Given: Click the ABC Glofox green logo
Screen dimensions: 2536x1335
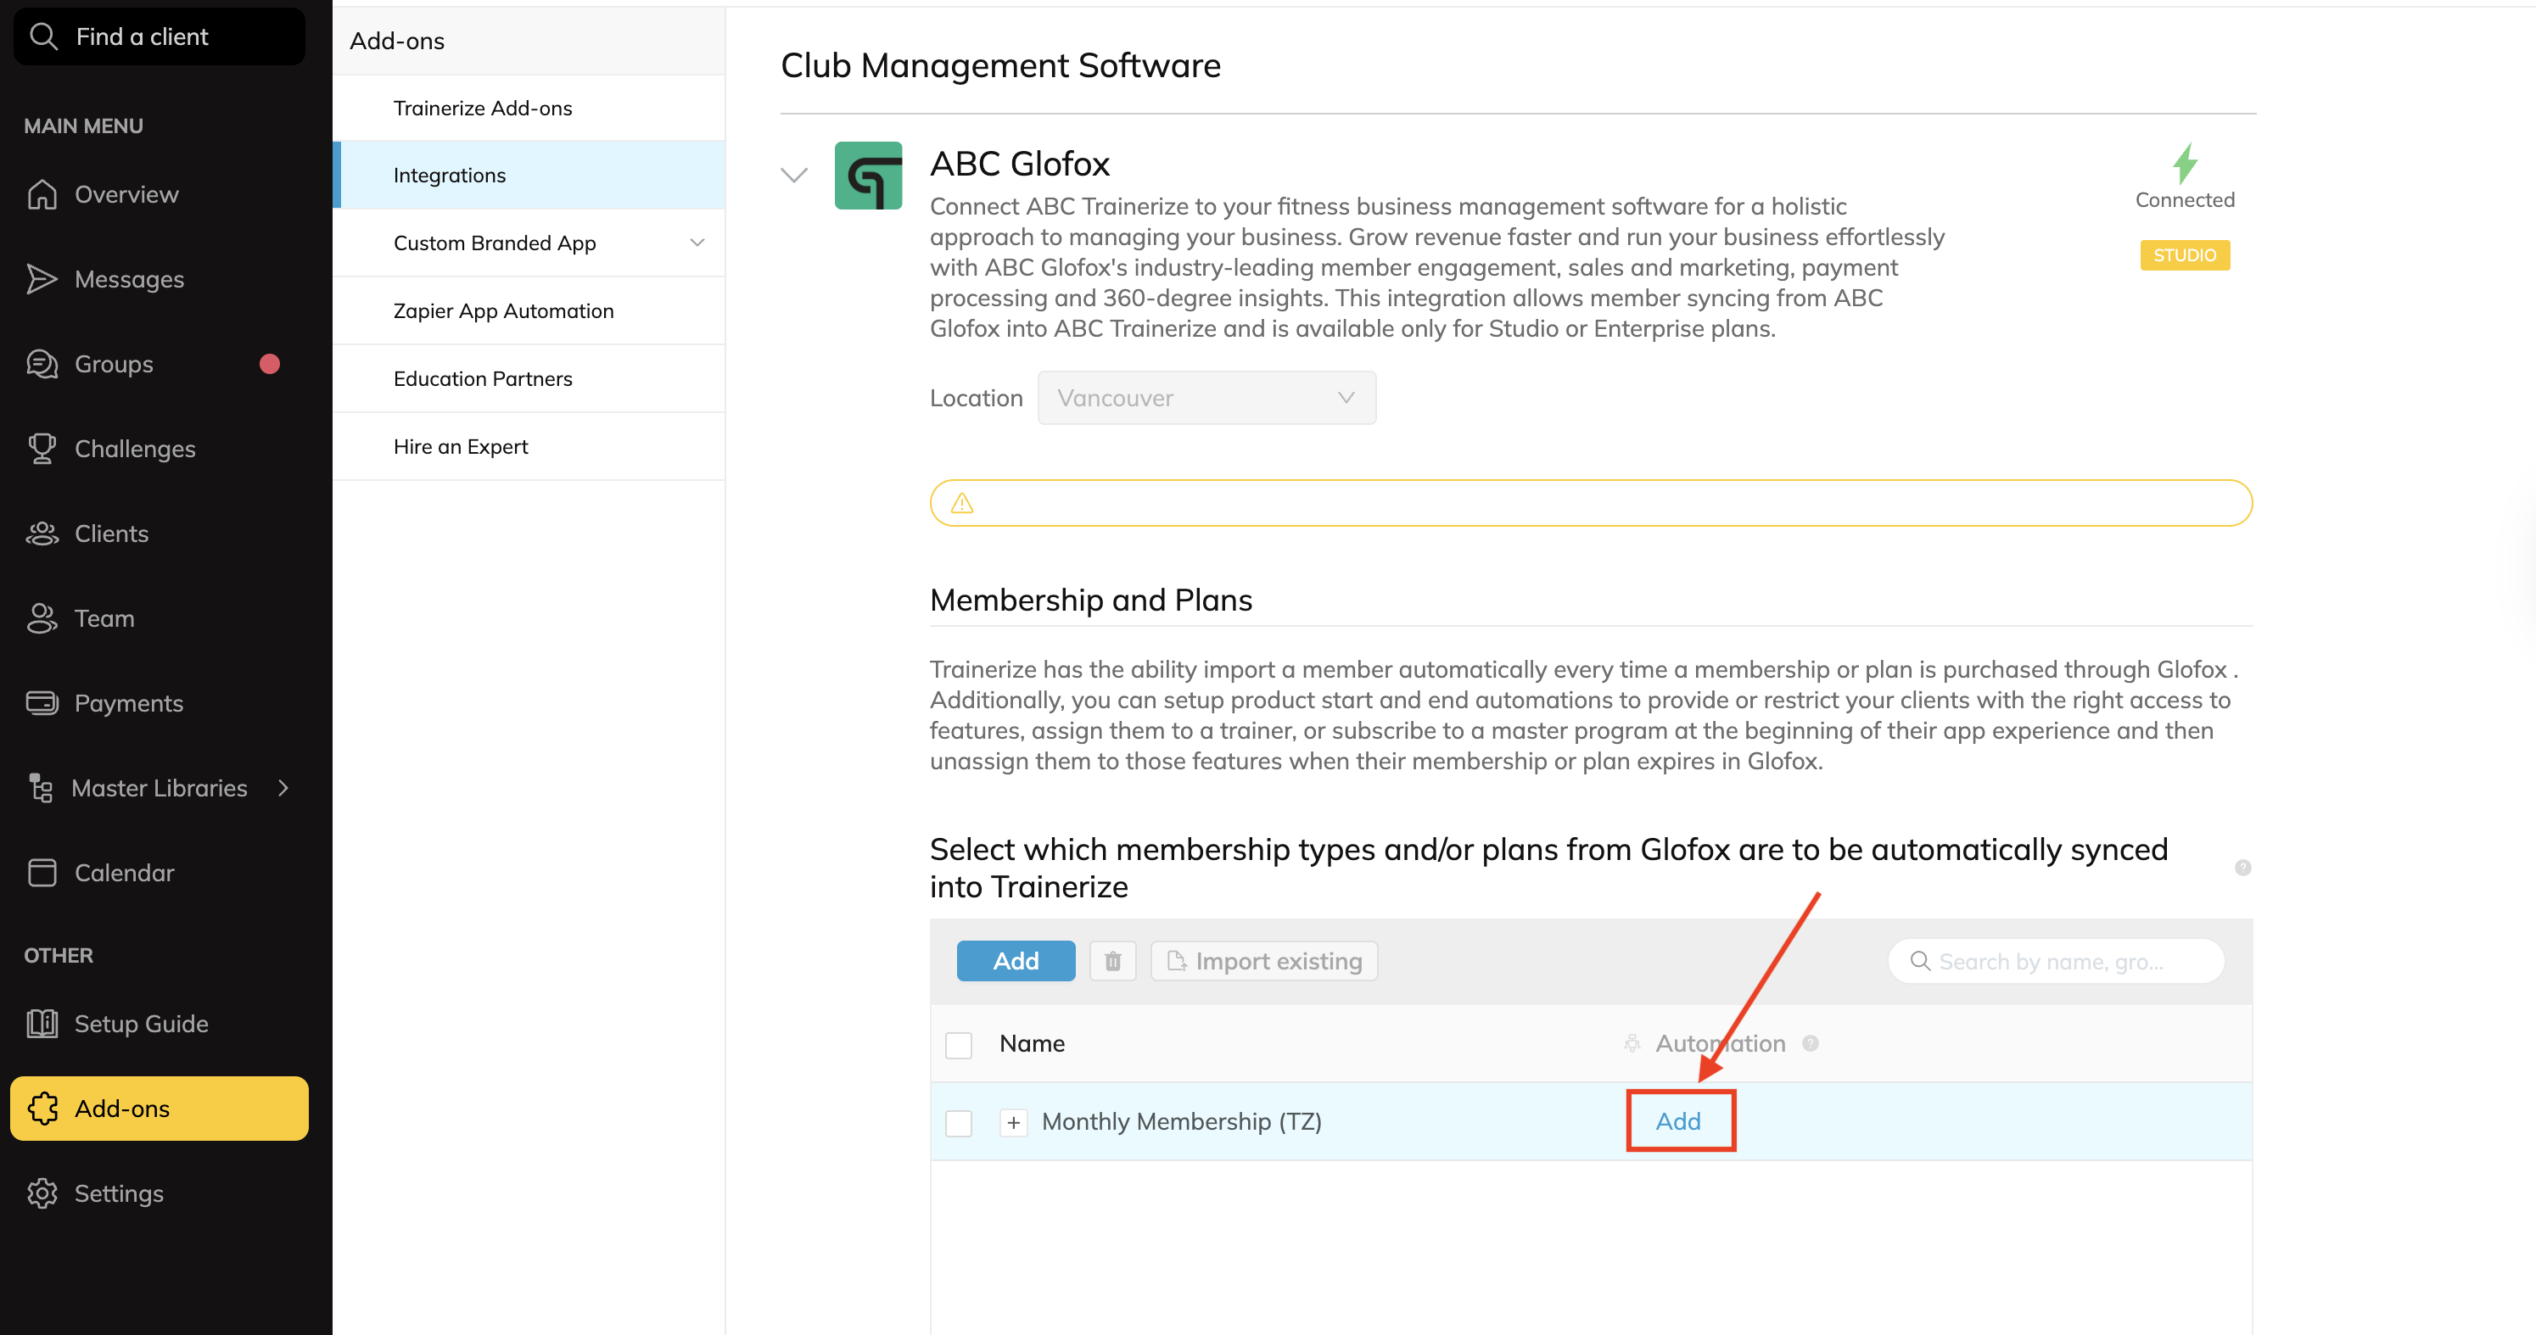Looking at the screenshot, I should 868,175.
